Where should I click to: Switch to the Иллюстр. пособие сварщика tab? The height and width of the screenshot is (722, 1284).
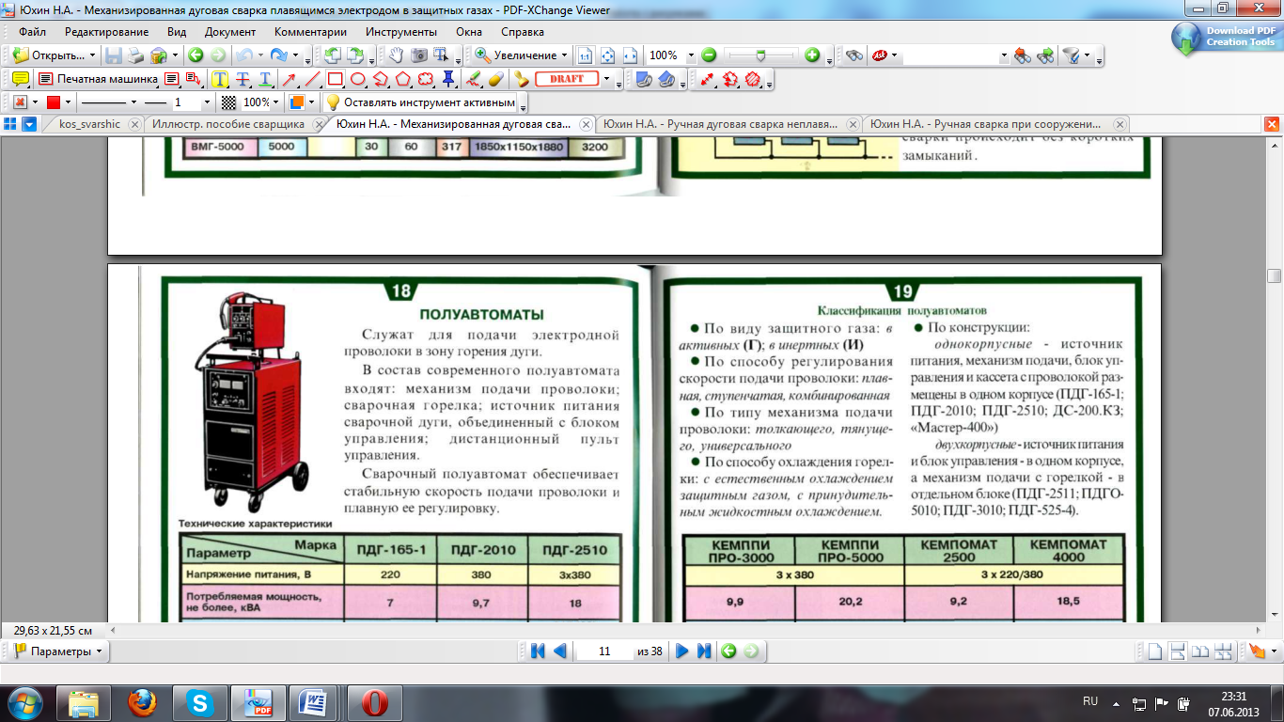pyautogui.click(x=229, y=123)
